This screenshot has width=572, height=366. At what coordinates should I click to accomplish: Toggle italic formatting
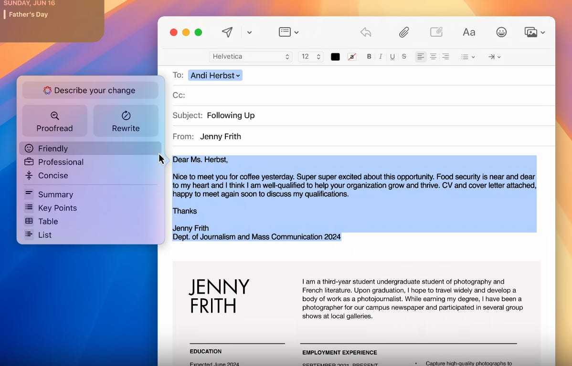pyautogui.click(x=381, y=56)
